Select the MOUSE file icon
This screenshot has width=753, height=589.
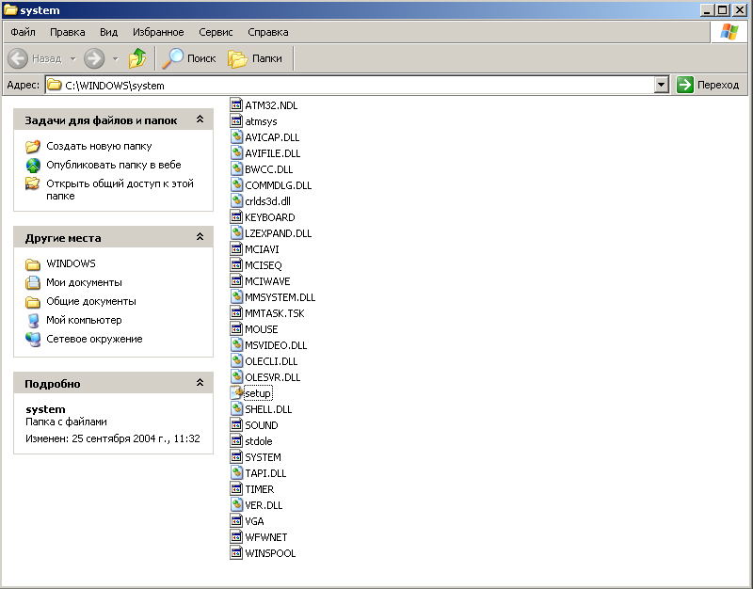tap(236, 328)
